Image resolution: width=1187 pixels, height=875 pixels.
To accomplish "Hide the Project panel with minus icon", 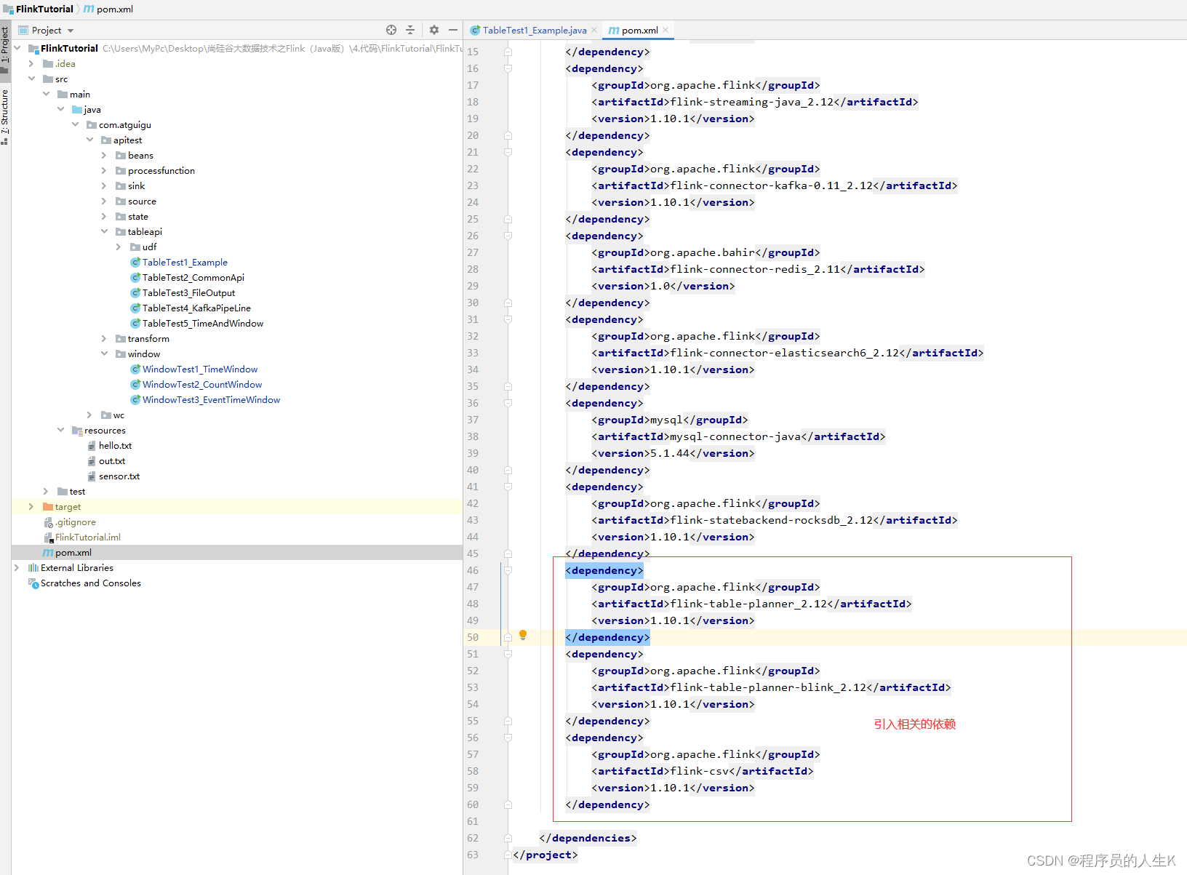I will [x=453, y=30].
